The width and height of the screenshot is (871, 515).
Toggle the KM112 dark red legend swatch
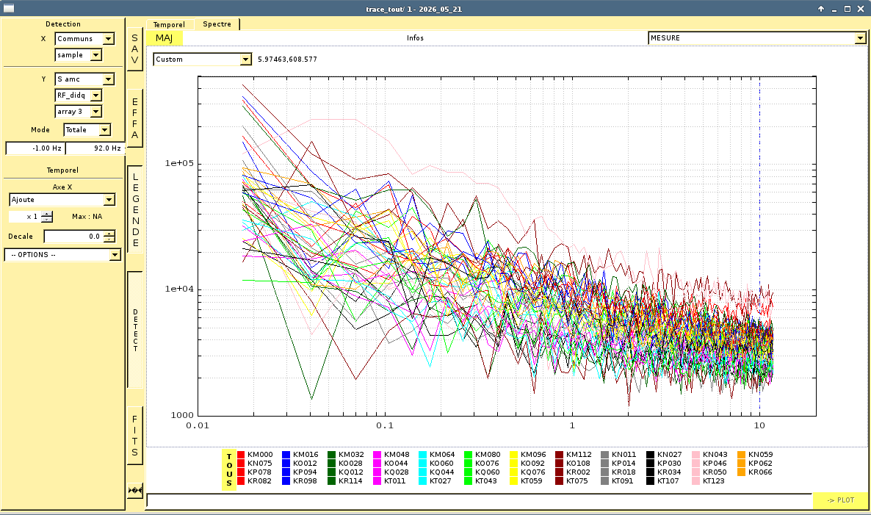point(560,455)
